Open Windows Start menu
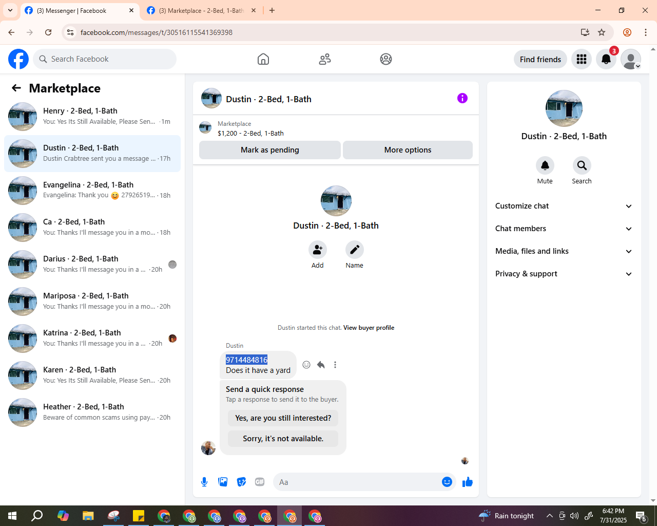Screen dimensions: 657x526 12,516
